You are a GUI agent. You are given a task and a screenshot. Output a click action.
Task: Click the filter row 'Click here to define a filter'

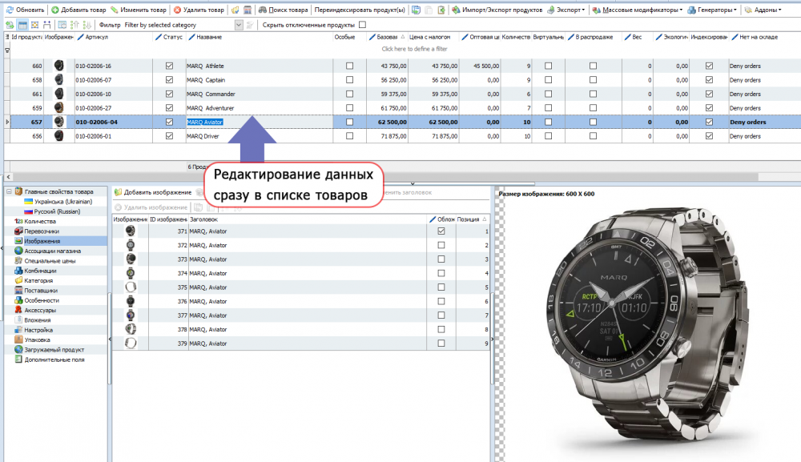[x=414, y=49]
